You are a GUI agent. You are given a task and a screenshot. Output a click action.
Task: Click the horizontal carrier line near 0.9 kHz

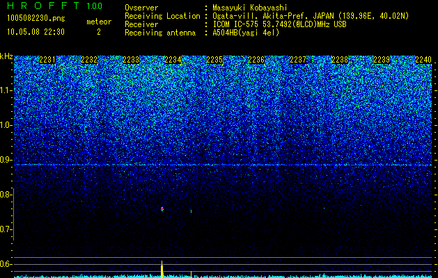pyautogui.click(x=223, y=165)
